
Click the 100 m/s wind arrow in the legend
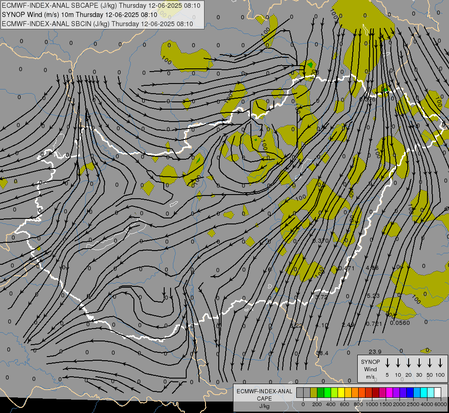point(440,363)
